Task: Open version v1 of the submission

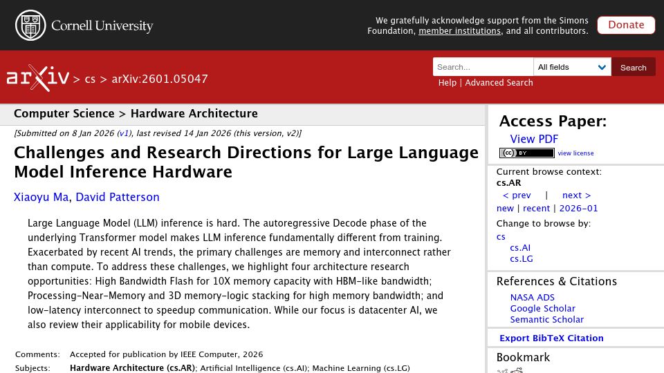Action: coord(124,133)
